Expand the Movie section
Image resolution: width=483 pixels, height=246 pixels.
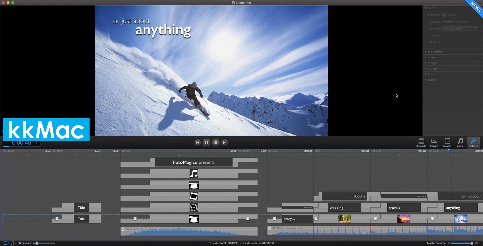(x=426, y=69)
